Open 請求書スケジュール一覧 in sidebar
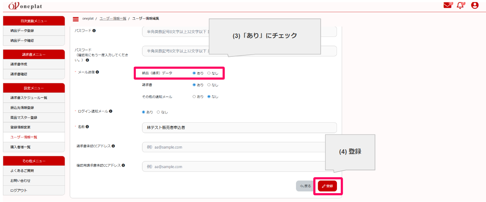Screen dimensions: 486x202 tap(29, 98)
